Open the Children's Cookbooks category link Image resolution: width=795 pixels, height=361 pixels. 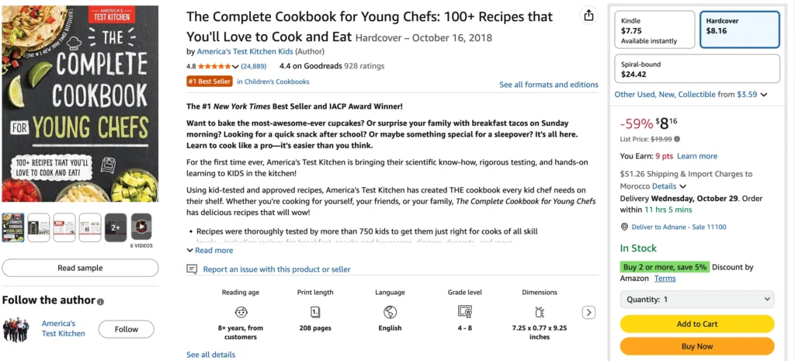coord(273,82)
